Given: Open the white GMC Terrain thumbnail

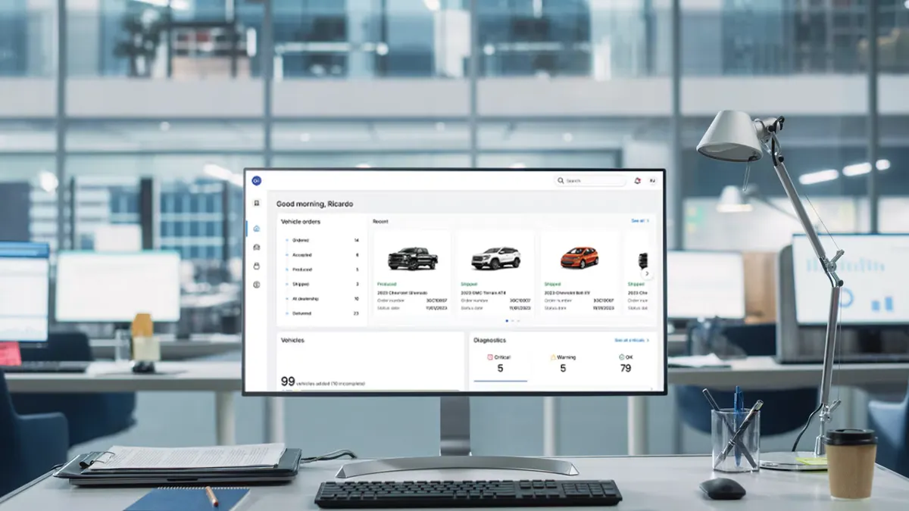Looking at the screenshot, I should tap(496, 258).
